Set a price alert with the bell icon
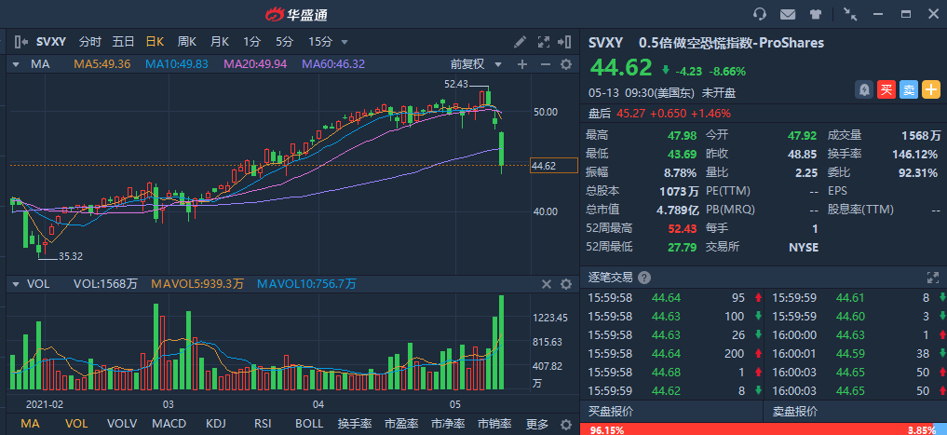The image size is (947, 435). (x=864, y=90)
